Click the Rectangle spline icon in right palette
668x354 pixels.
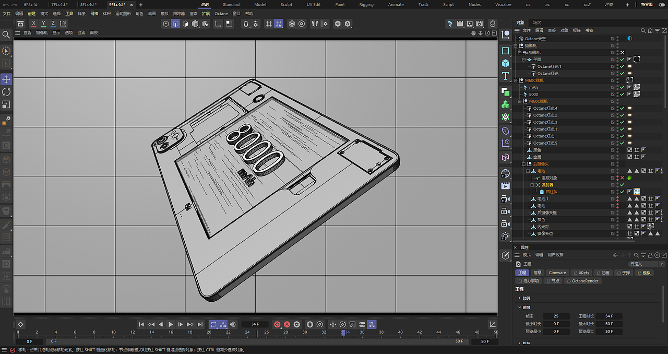[x=505, y=51]
